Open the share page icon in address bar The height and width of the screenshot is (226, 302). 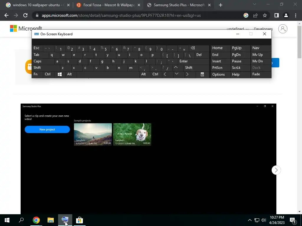coord(255,15)
